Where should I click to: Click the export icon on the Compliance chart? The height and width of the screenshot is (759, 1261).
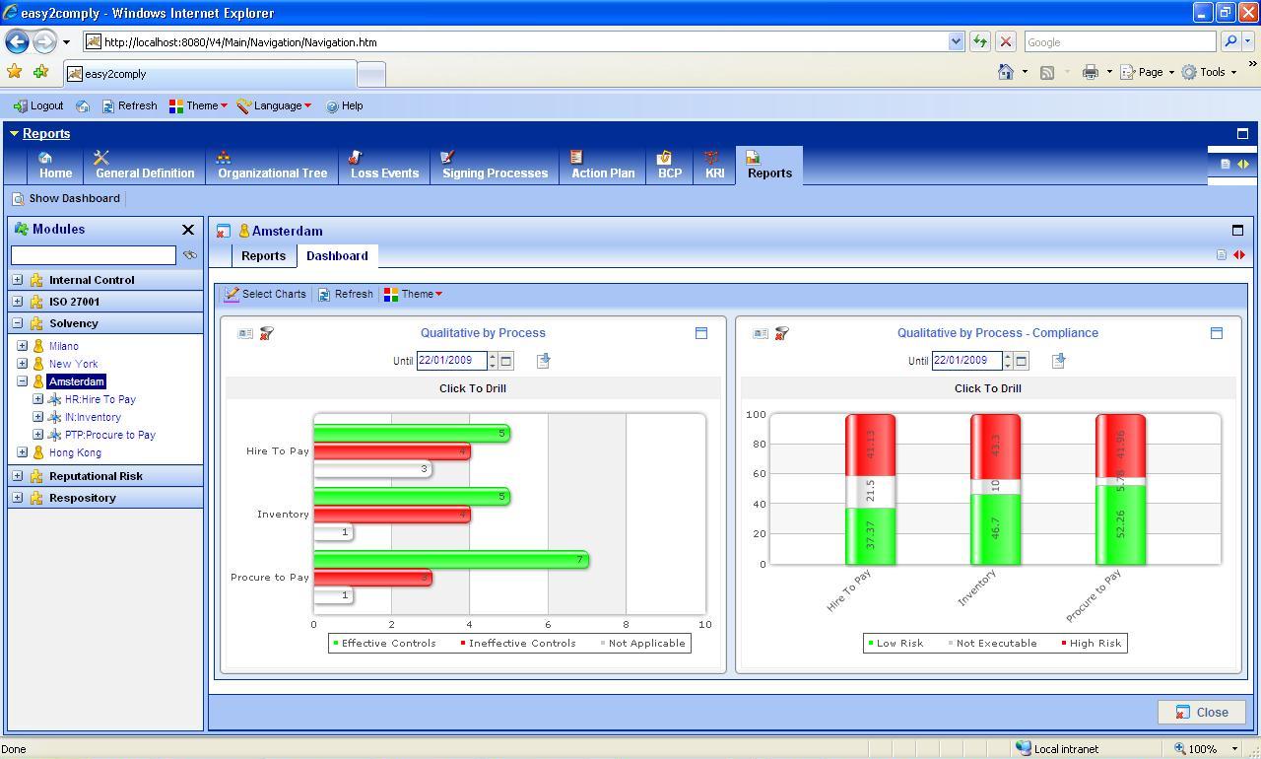click(1058, 361)
